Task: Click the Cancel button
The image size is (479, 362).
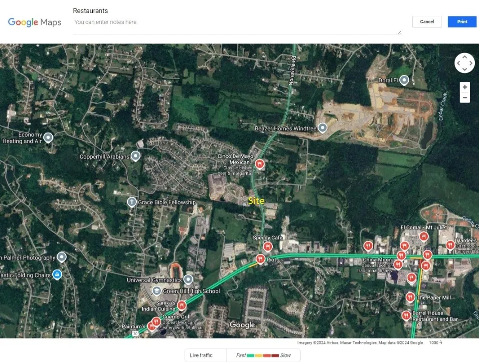Action: [427, 22]
